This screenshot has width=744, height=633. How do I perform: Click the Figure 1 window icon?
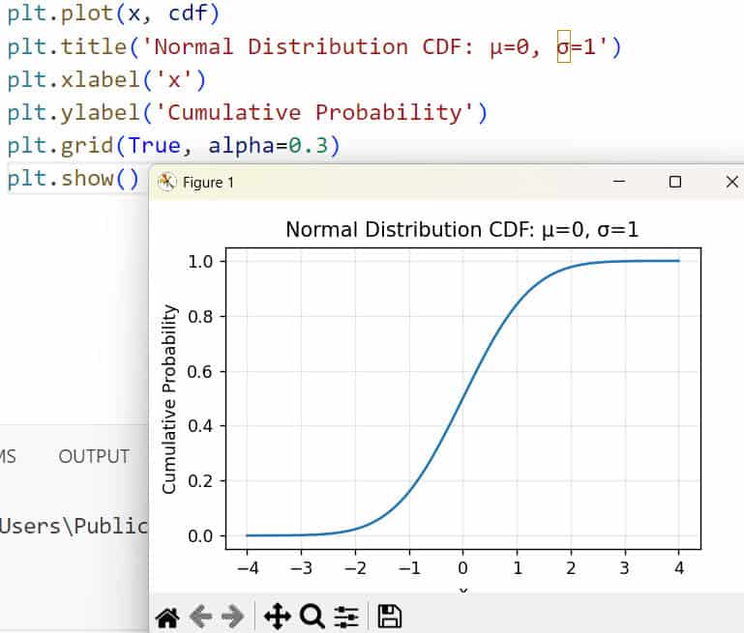pos(167,182)
